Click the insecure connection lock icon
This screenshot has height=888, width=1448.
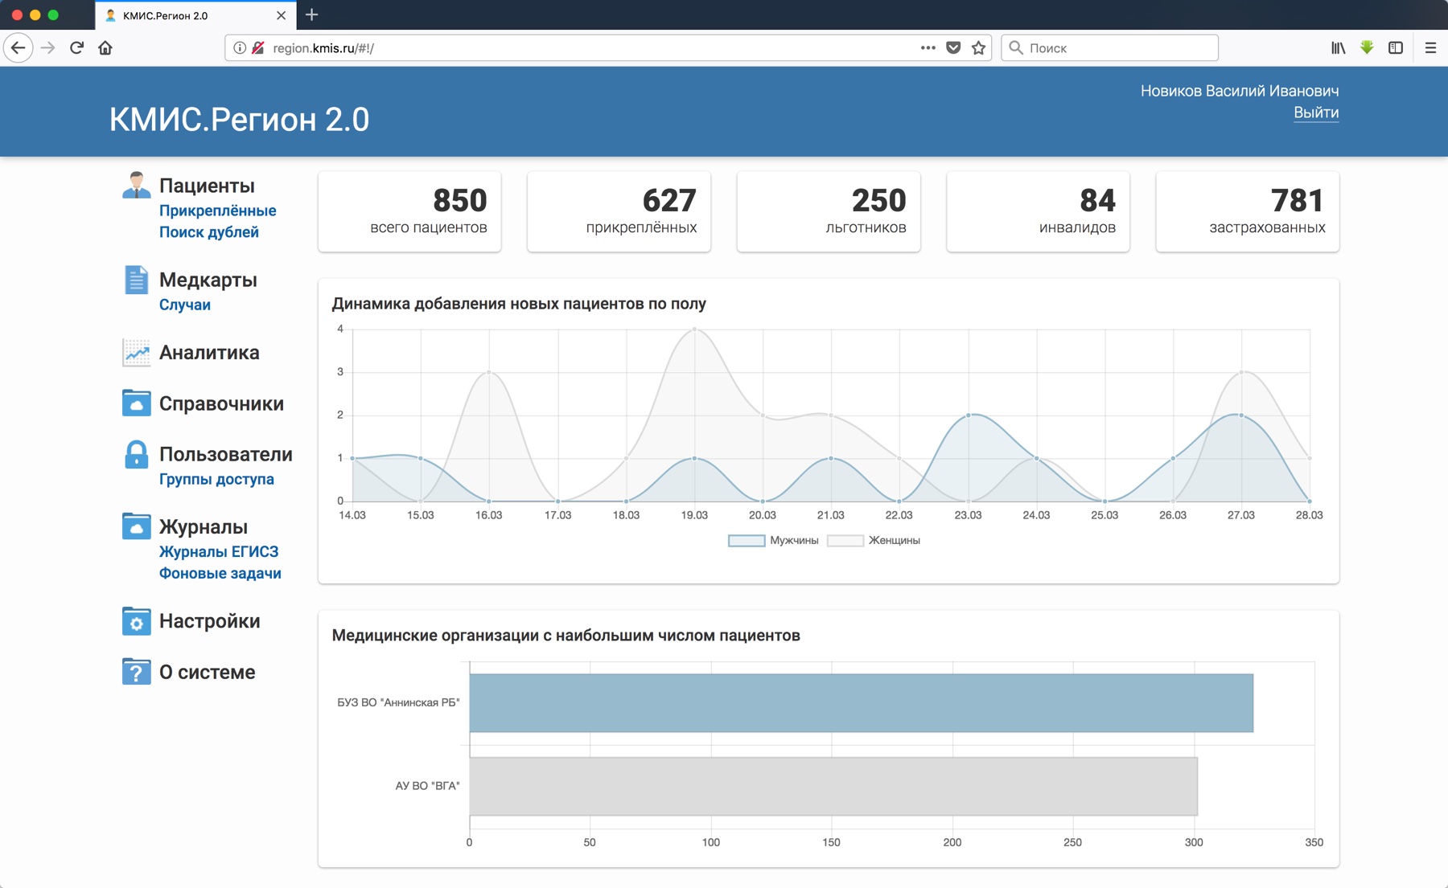[x=258, y=48]
